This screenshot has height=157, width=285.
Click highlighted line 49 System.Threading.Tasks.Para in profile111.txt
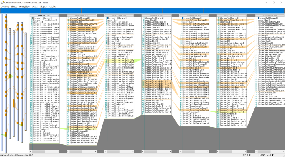point(194,110)
